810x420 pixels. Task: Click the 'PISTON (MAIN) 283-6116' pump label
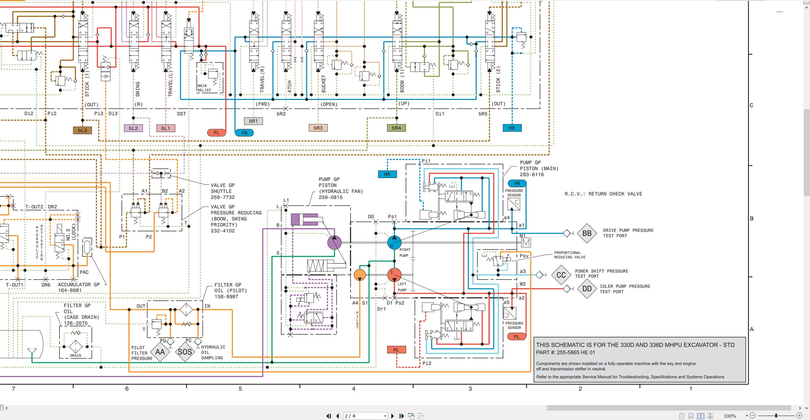(x=539, y=171)
